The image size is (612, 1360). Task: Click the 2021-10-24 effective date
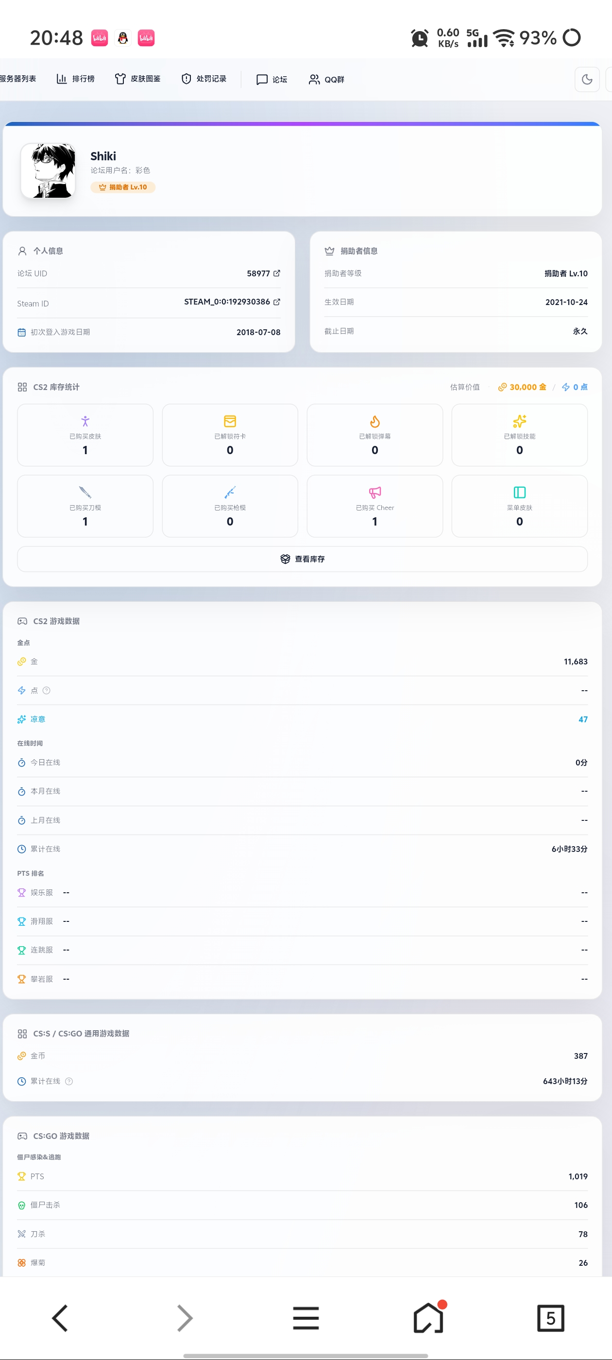[566, 302]
